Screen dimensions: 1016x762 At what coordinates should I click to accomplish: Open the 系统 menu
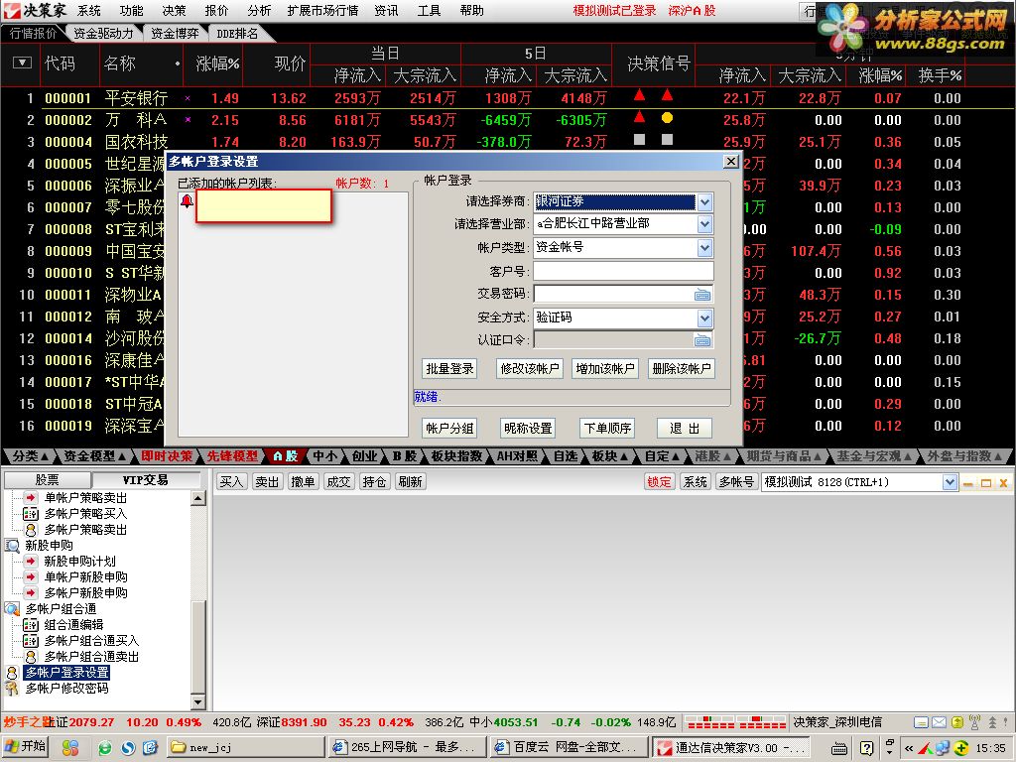coord(89,10)
